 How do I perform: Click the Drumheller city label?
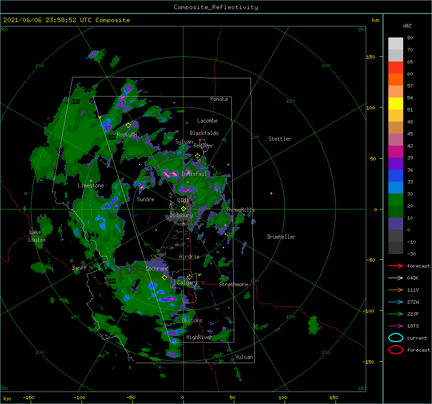281,237
